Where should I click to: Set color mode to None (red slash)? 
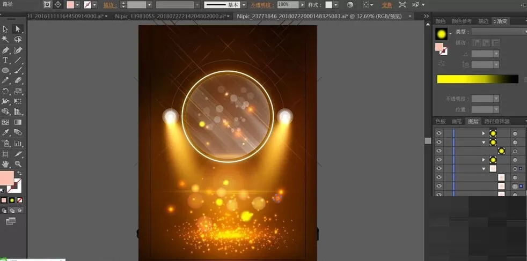click(20, 200)
